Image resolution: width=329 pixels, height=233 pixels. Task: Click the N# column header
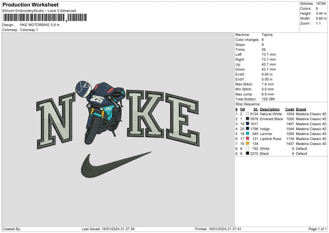[242, 109]
